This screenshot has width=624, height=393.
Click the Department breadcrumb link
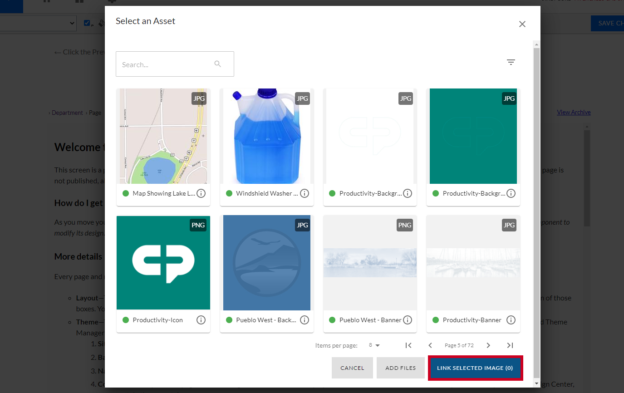point(67,113)
